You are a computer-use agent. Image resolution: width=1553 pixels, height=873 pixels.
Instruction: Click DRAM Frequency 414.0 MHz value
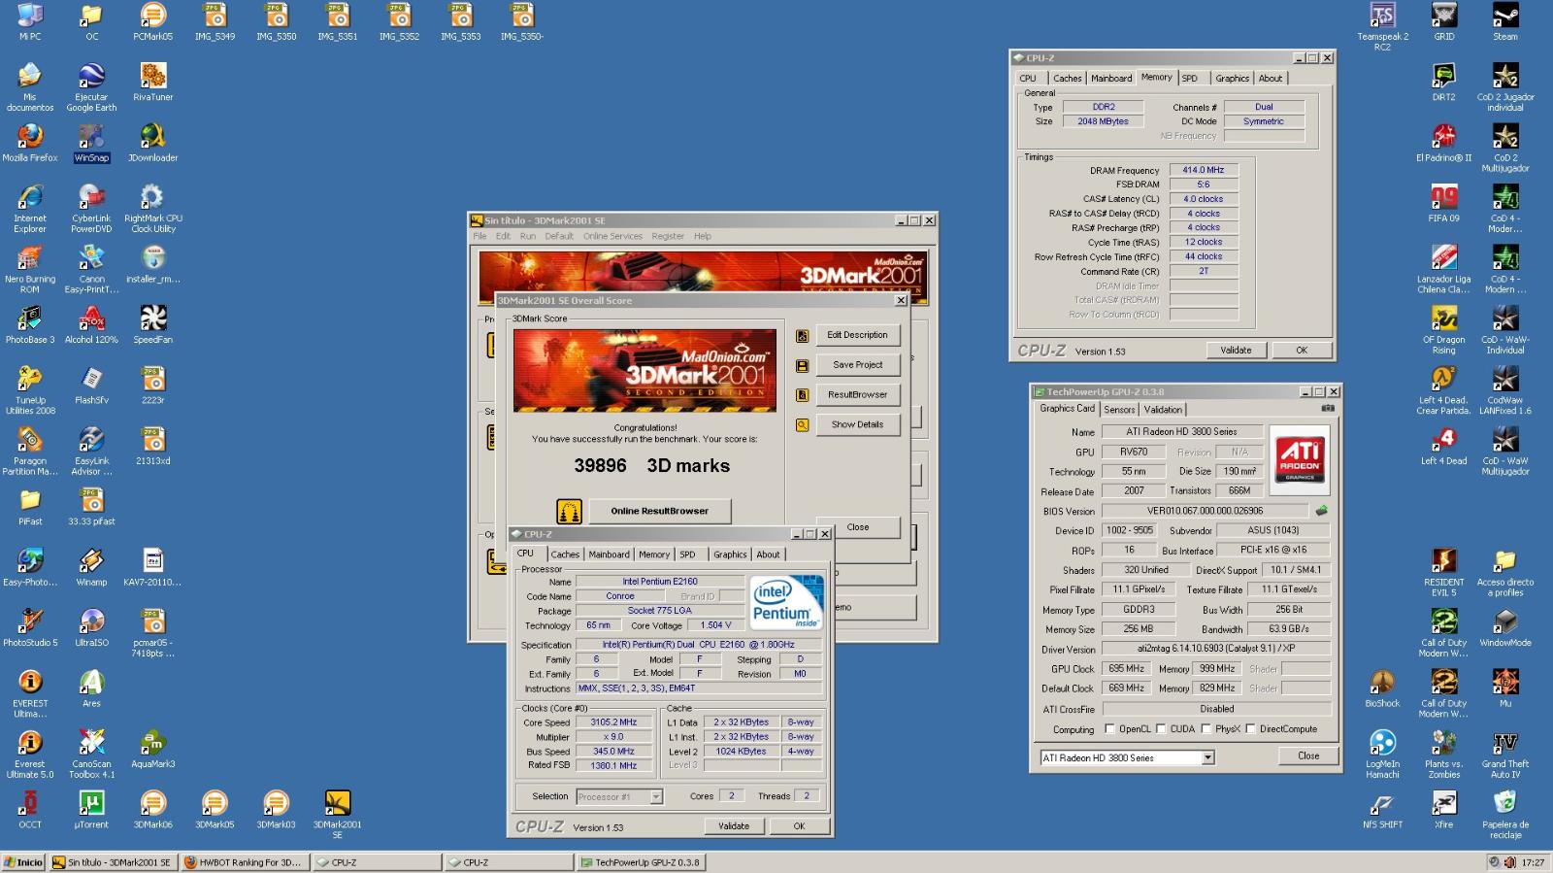1204,170
